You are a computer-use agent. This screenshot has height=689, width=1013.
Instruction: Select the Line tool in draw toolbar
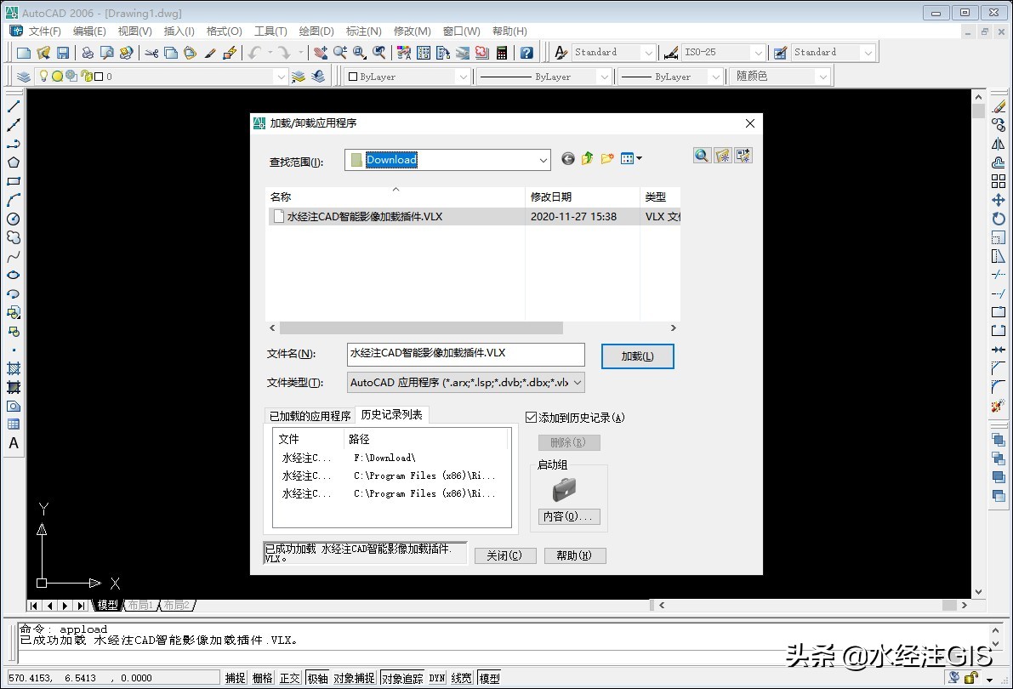click(14, 106)
